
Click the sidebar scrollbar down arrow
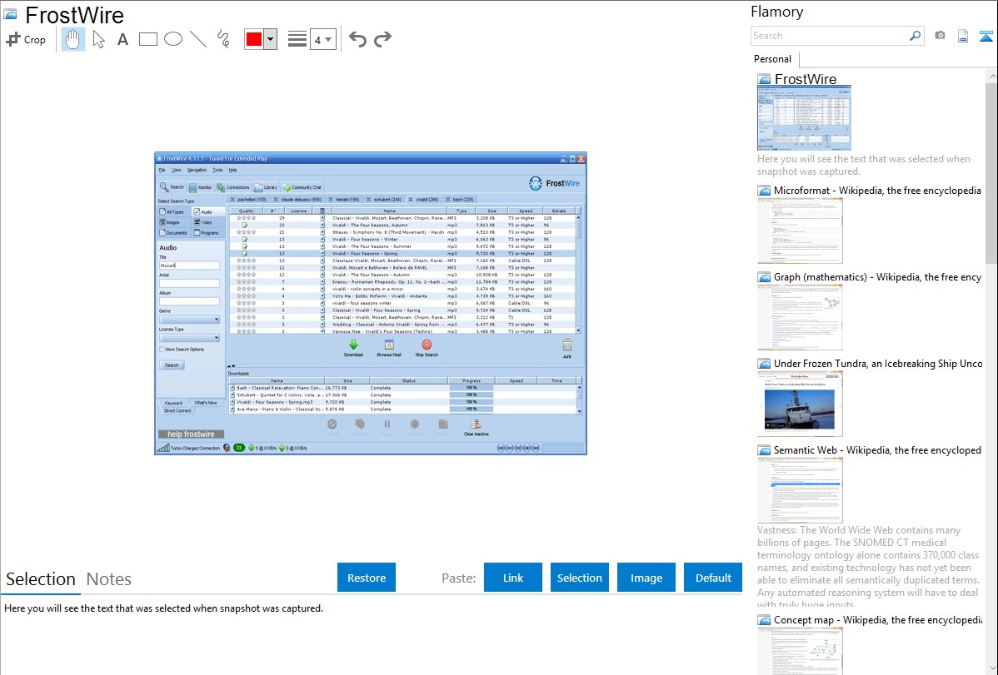click(992, 668)
